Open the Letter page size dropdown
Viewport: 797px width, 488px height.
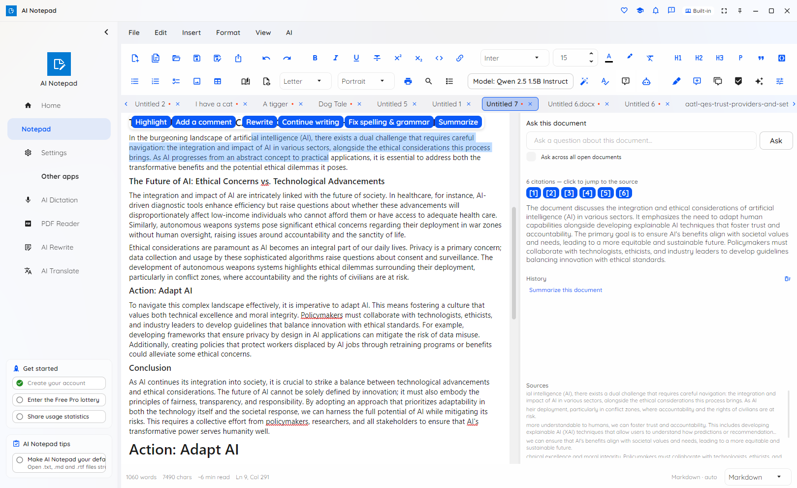pyautogui.click(x=305, y=81)
